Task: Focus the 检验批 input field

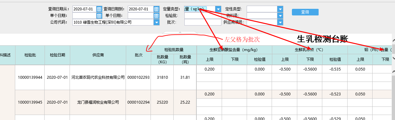Action: pyautogui.click(x=203, y=15)
